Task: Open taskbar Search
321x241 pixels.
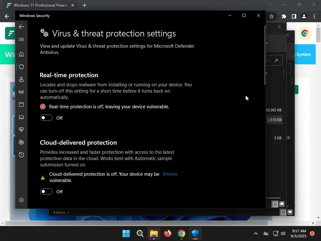Action: coord(140,233)
